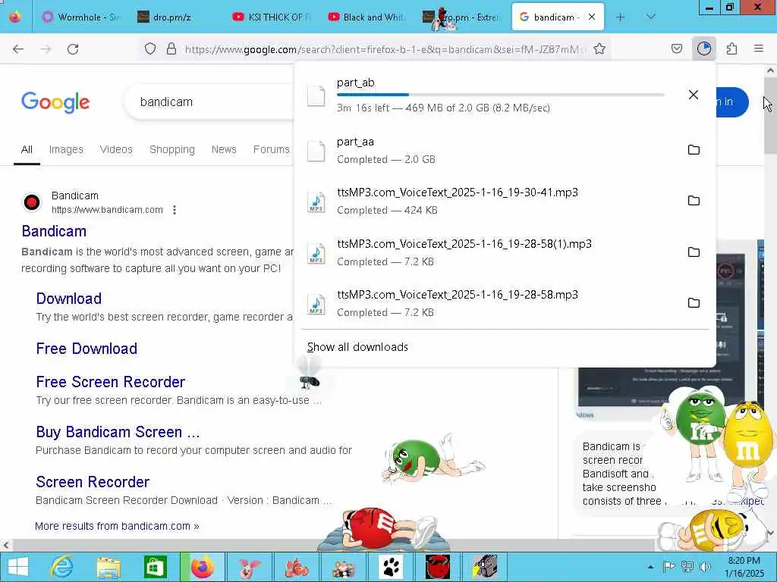Switch to the dro.pm - Extreme tab
Screen dimensions: 777x582
click(461, 17)
